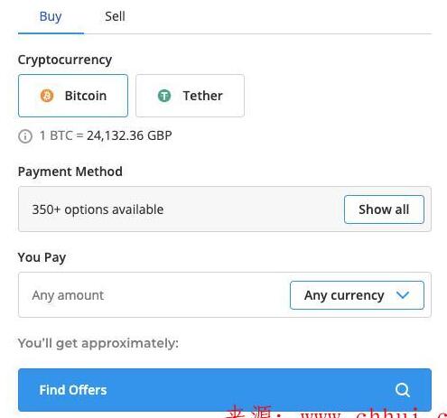Click the Find Offers button label

73,390
